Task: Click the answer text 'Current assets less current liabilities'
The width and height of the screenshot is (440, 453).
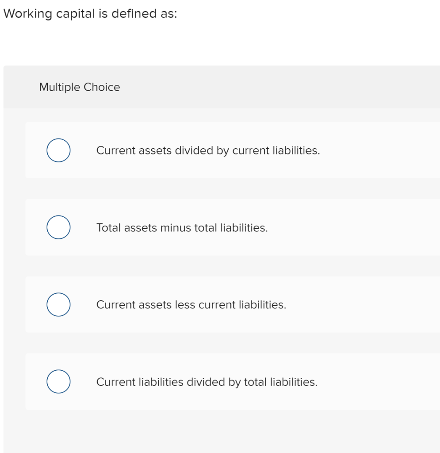Action: 191,304
